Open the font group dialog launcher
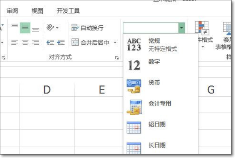The width and height of the screenshot is (235, 158). point(3,58)
